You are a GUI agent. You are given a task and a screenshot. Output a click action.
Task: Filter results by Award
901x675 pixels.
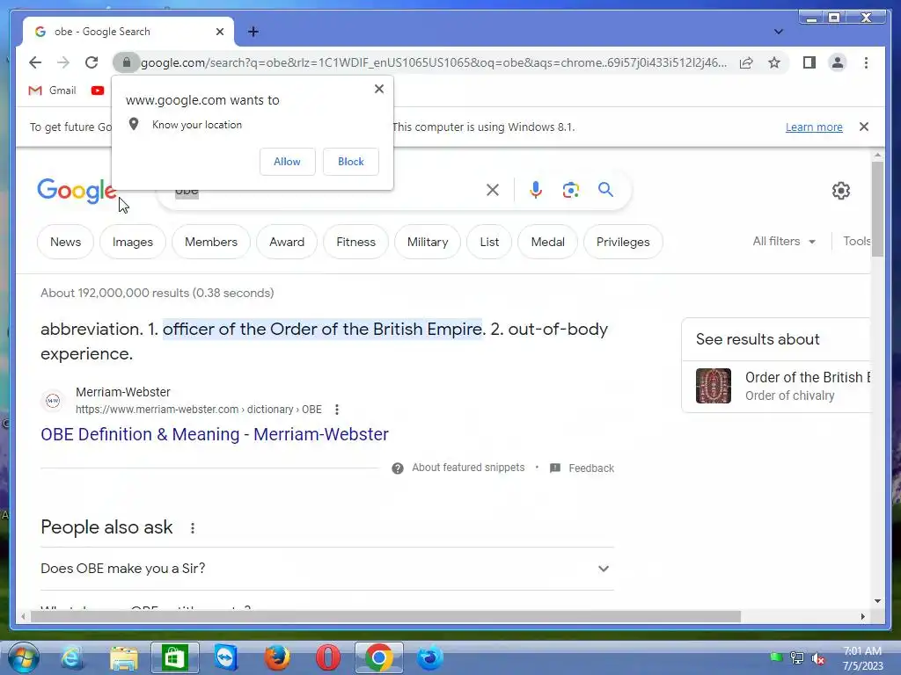[x=287, y=242]
